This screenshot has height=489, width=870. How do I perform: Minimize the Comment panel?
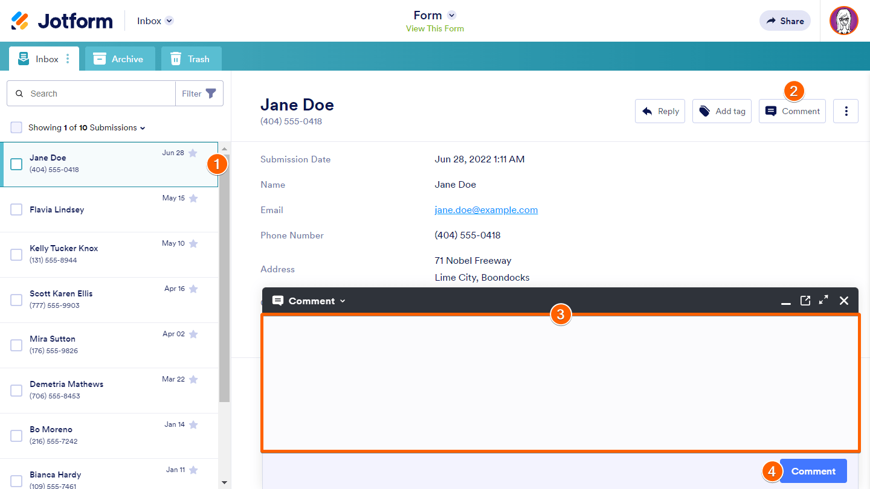786,302
